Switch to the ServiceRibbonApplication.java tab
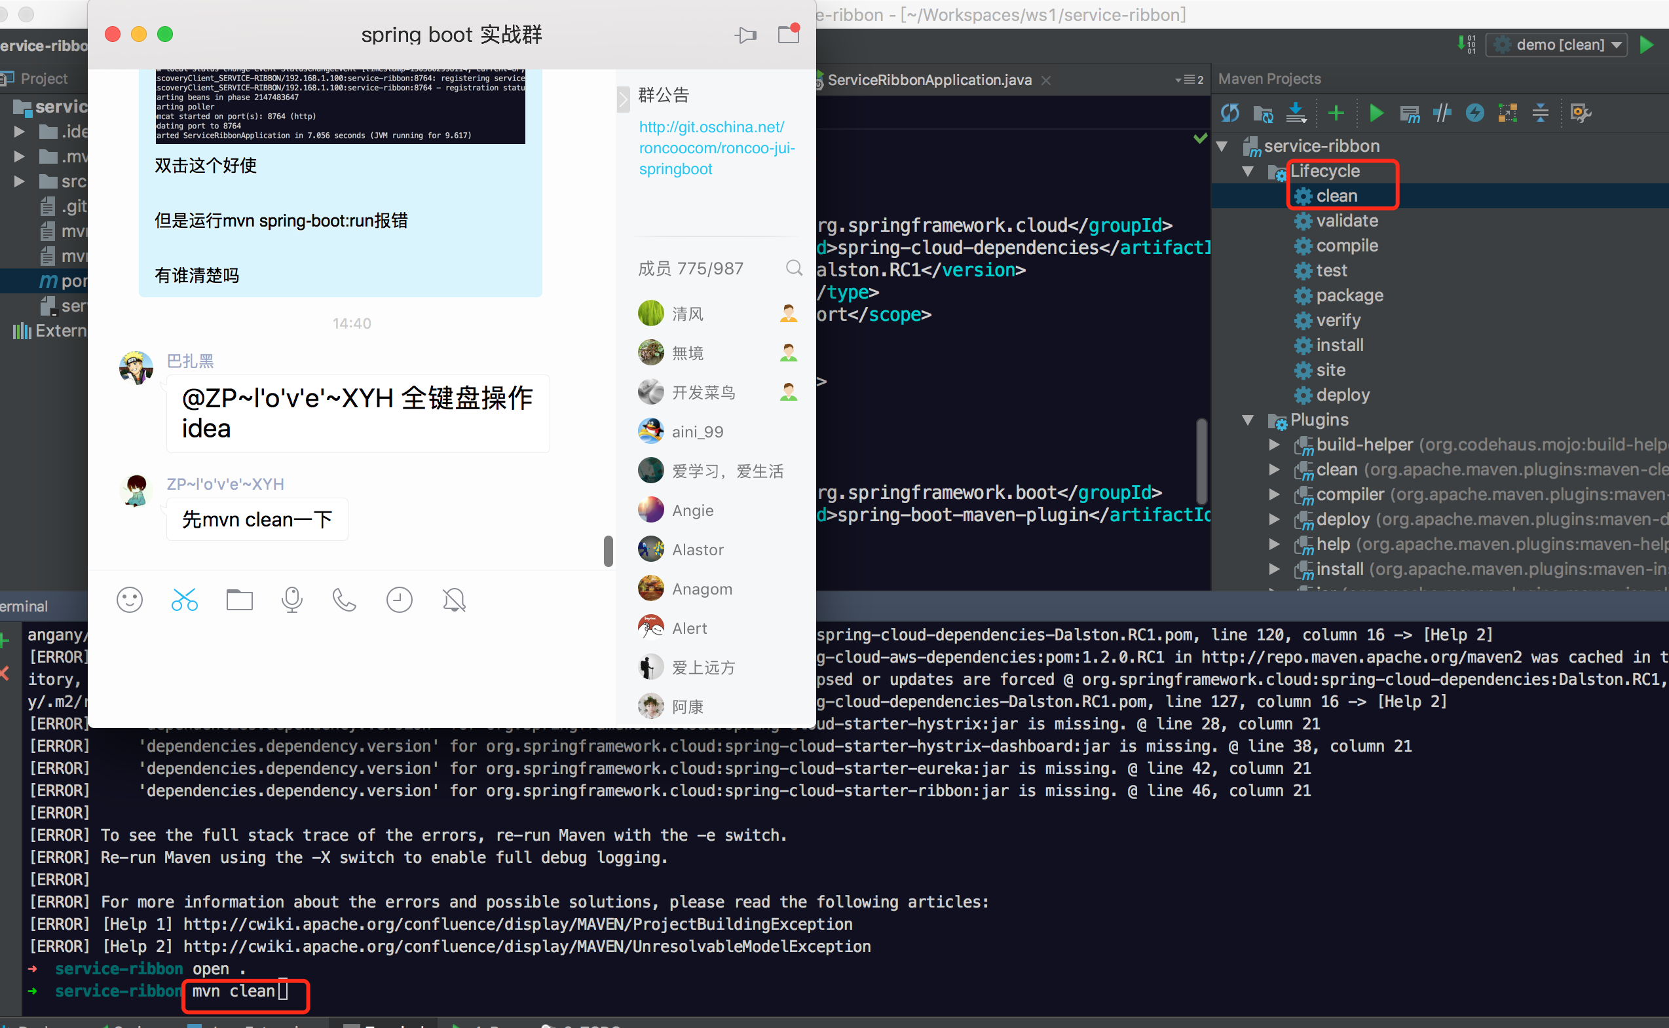The height and width of the screenshot is (1028, 1669). tap(929, 81)
